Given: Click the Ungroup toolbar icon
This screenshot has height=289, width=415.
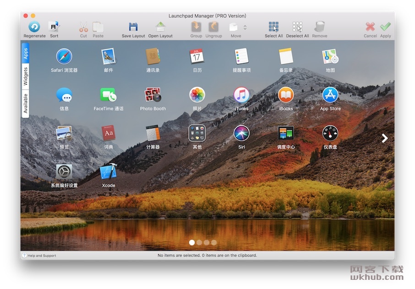Looking at the screenshot, I should (x=213, y=27).
